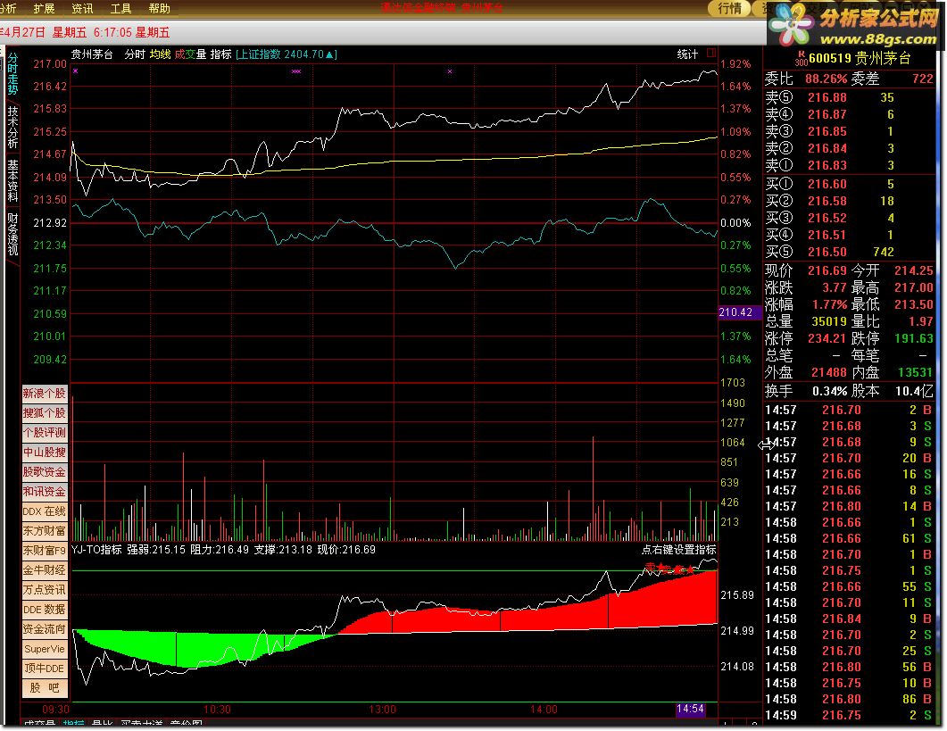Open the 东财富F9 shortcut
This screenshot has width=947, height=731.
click(x=45, y=551)
